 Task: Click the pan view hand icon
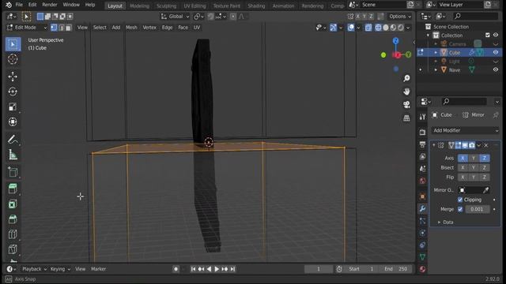406,92
